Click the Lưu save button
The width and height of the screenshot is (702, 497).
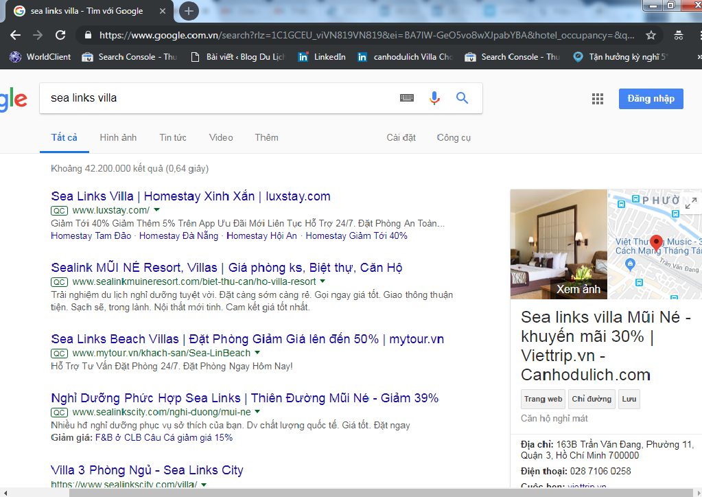pyautogui.click(x=629, y=399)
